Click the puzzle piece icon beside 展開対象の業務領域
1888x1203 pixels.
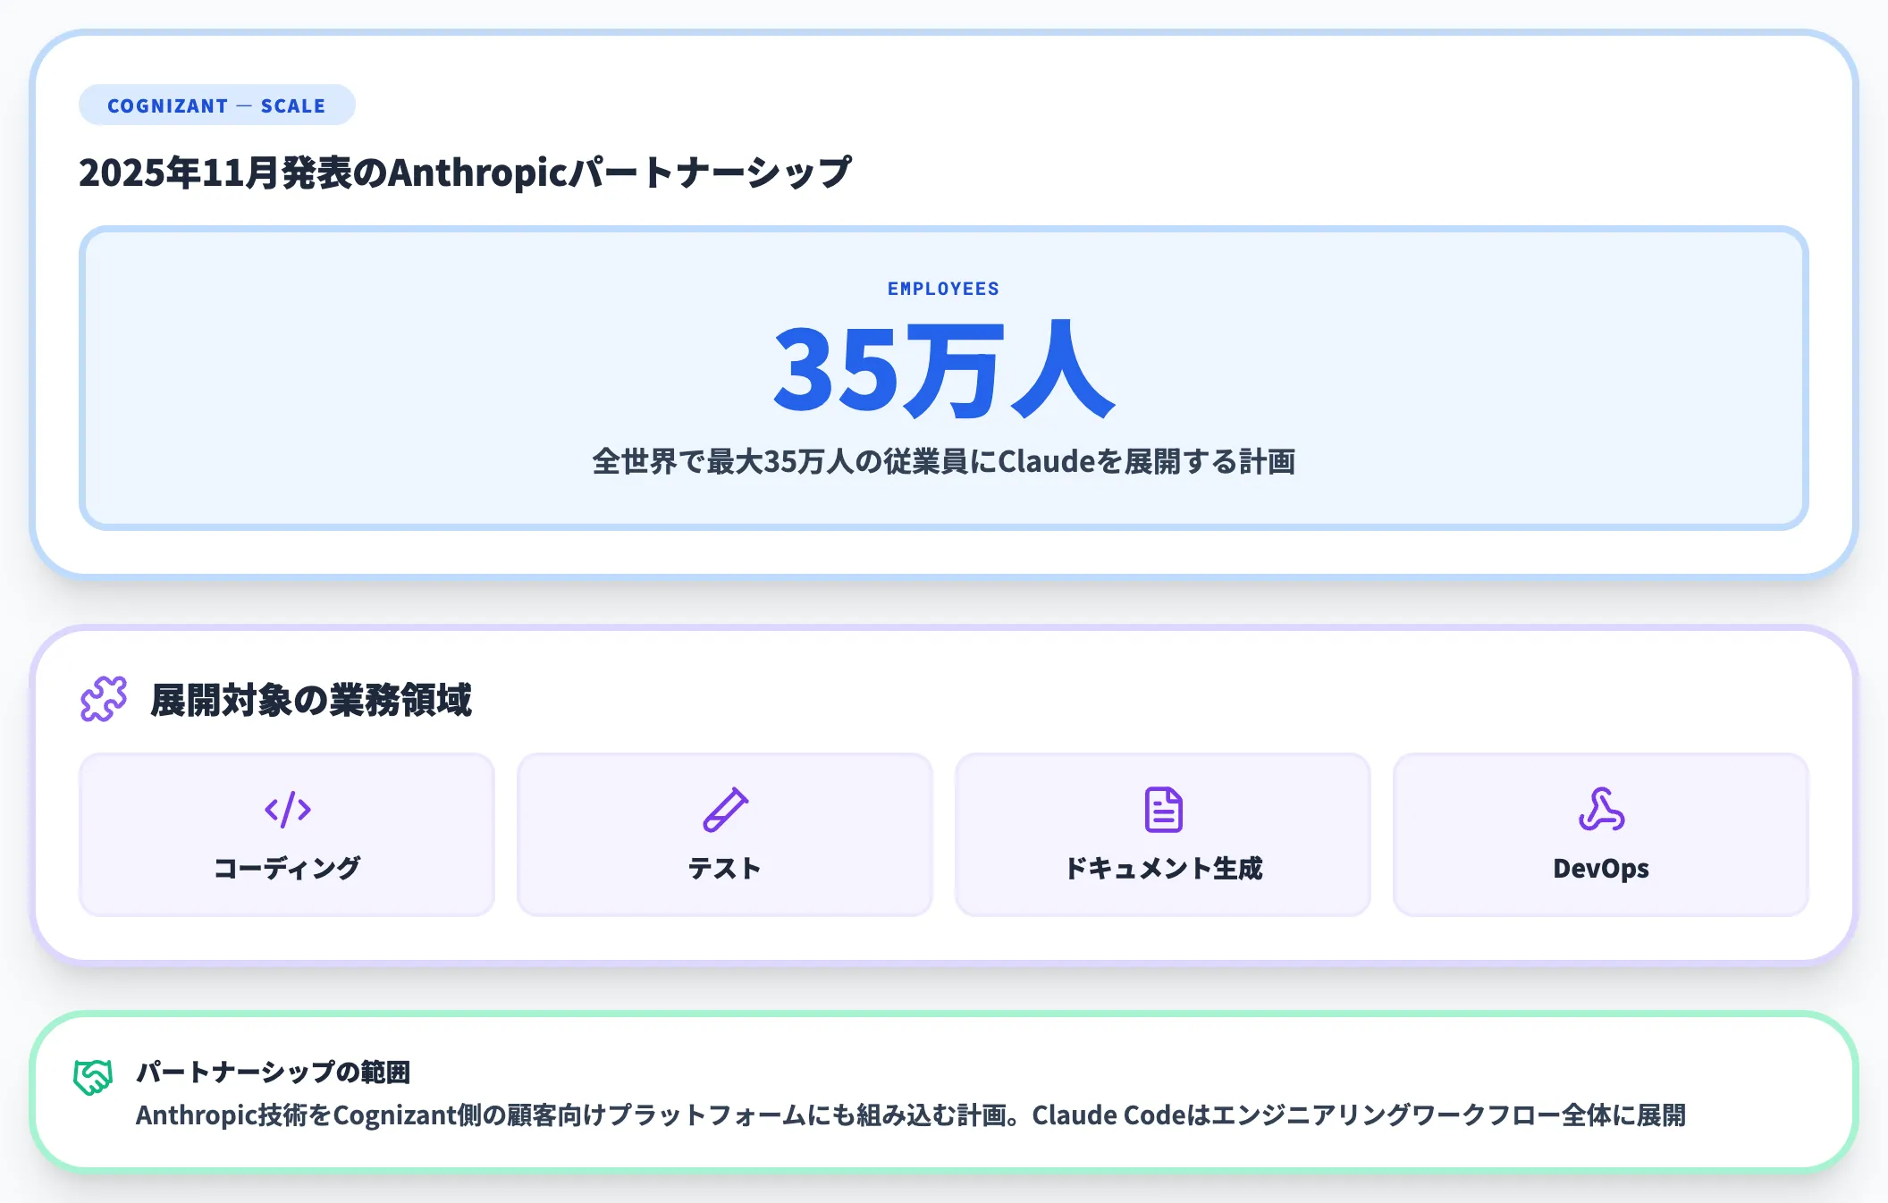pos(104,699)
